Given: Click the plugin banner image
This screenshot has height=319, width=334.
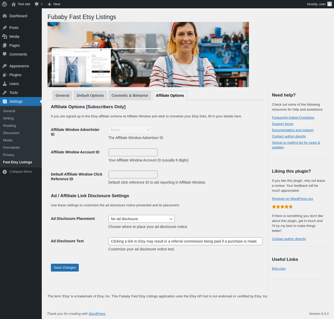Looking at the screenshot, I should click(148, 55).
